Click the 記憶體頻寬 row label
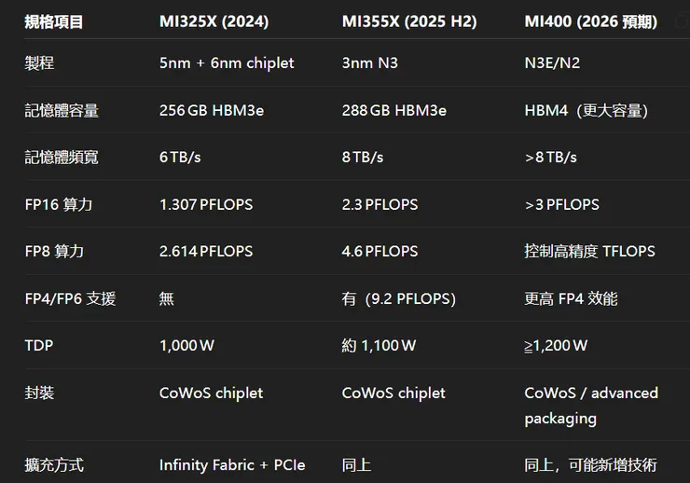The width and height of the screenshot is (690, 483). (62, 158)
